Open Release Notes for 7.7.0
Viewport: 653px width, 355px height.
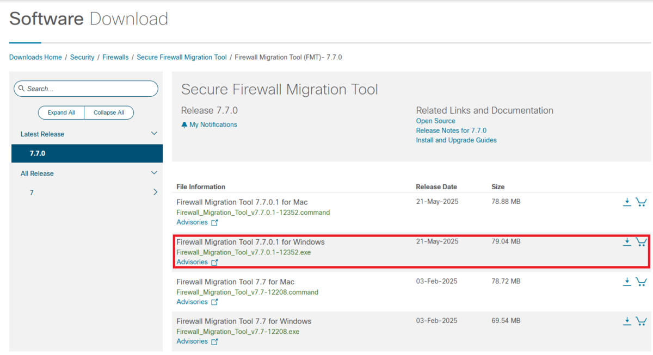451,130
